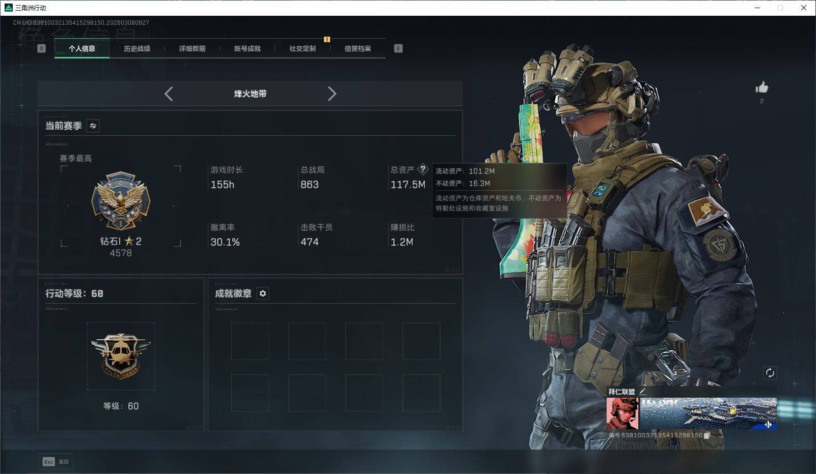Viewport: 816px width, 474px height.
Task: Click the 行动等级: 60 heading
Action: pos(74,293)
